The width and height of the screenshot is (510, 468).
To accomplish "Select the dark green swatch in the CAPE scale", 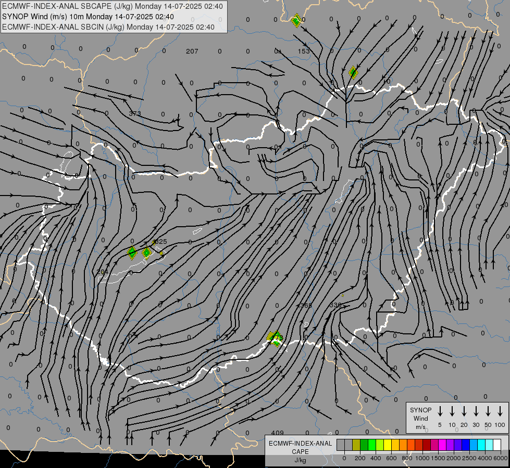I will click(364, 445).
